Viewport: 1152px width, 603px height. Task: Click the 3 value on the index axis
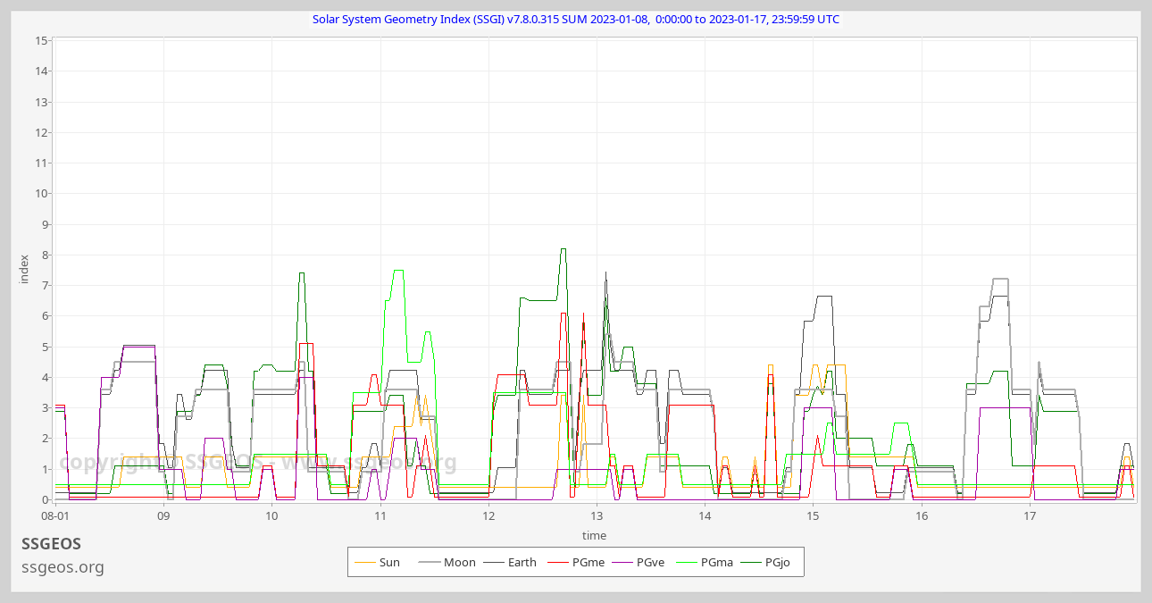45,407
